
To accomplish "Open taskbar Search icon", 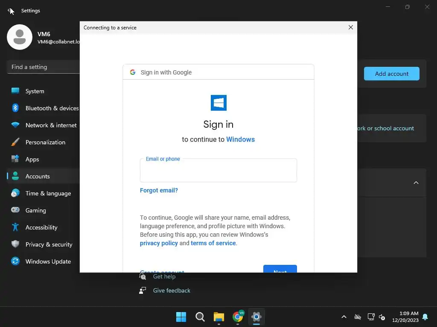I will 200,317.
